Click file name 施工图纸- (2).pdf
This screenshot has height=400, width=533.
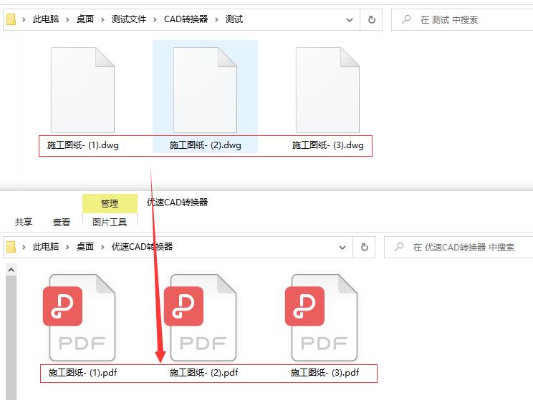(203, 373)
